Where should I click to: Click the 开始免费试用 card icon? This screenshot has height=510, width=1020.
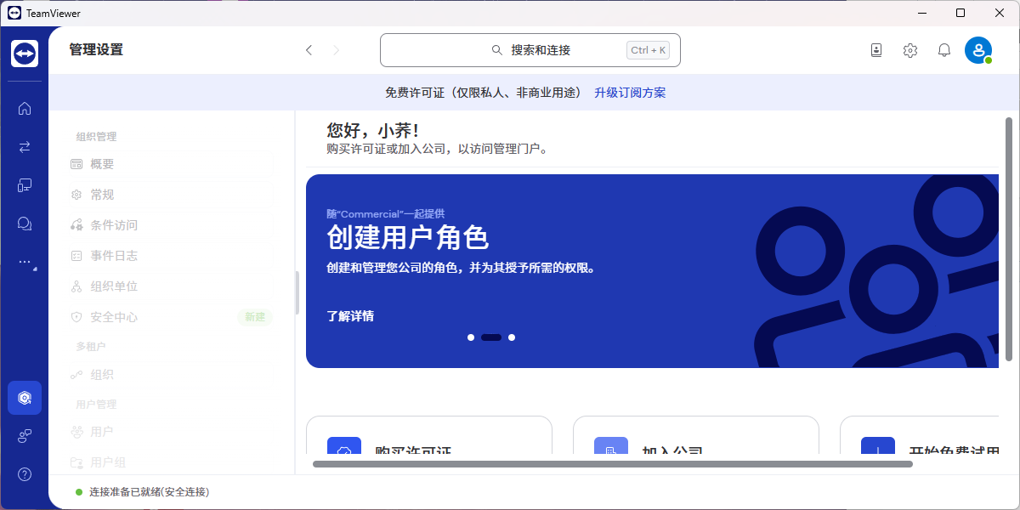tap(878, 446)
